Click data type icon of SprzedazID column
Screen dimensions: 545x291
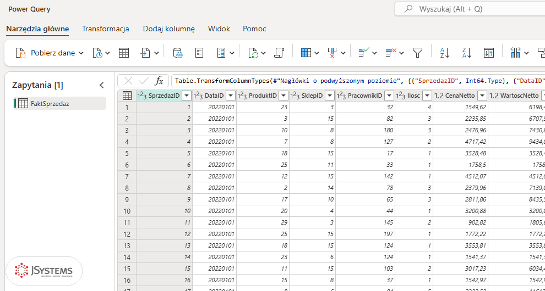pos(142,95)
